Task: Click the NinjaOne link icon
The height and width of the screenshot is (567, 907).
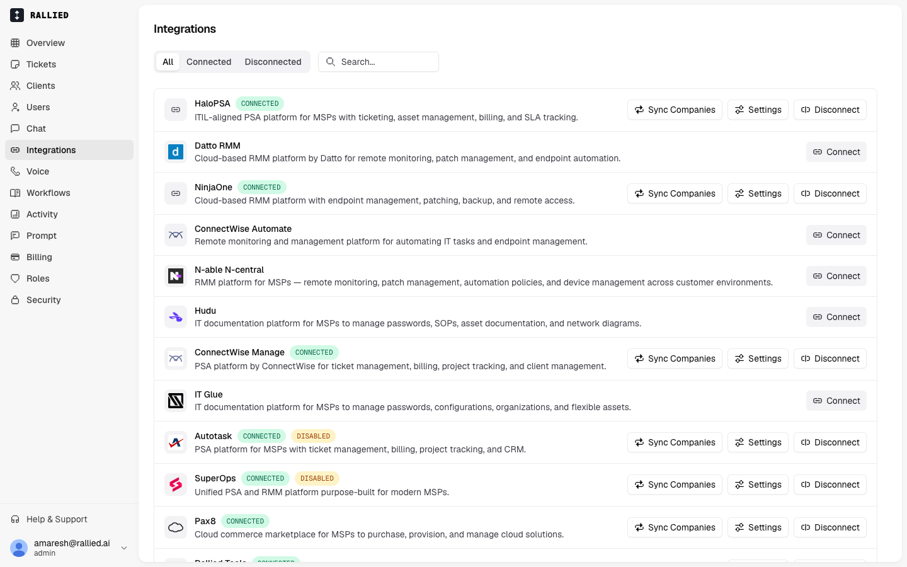Action: pos(176,193)
